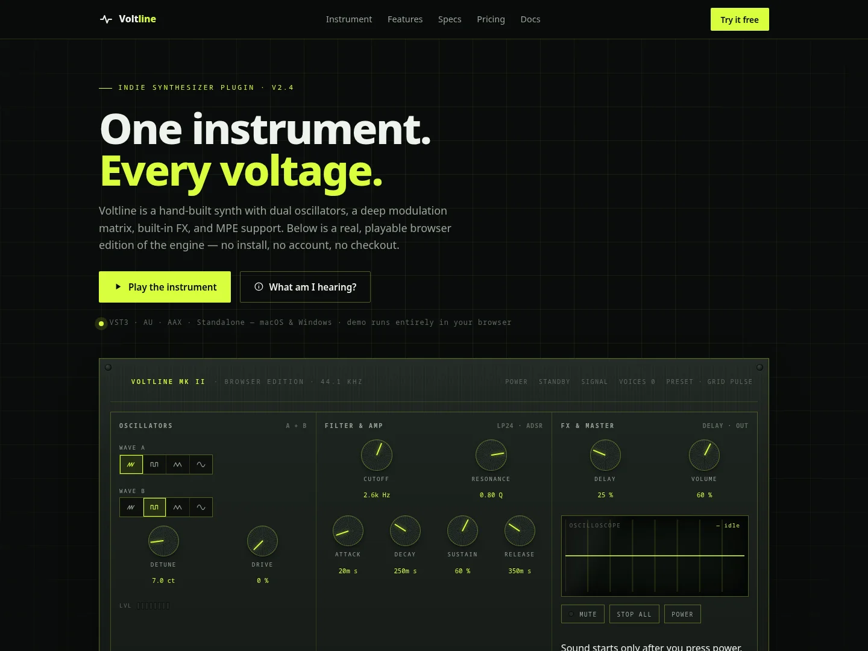The height and width of the screenshot is (651, 868).
Task: Select triangle waveform for Wave A
Action: point(178,465)
